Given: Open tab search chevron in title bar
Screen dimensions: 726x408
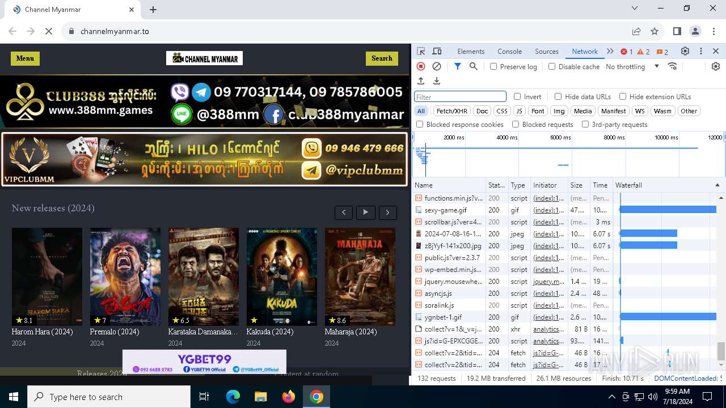Looking at the screenshot, I should point(634,8).
